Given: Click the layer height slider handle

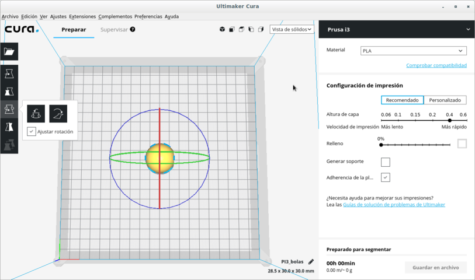Looking at the screenshot, I should point(449,120).
